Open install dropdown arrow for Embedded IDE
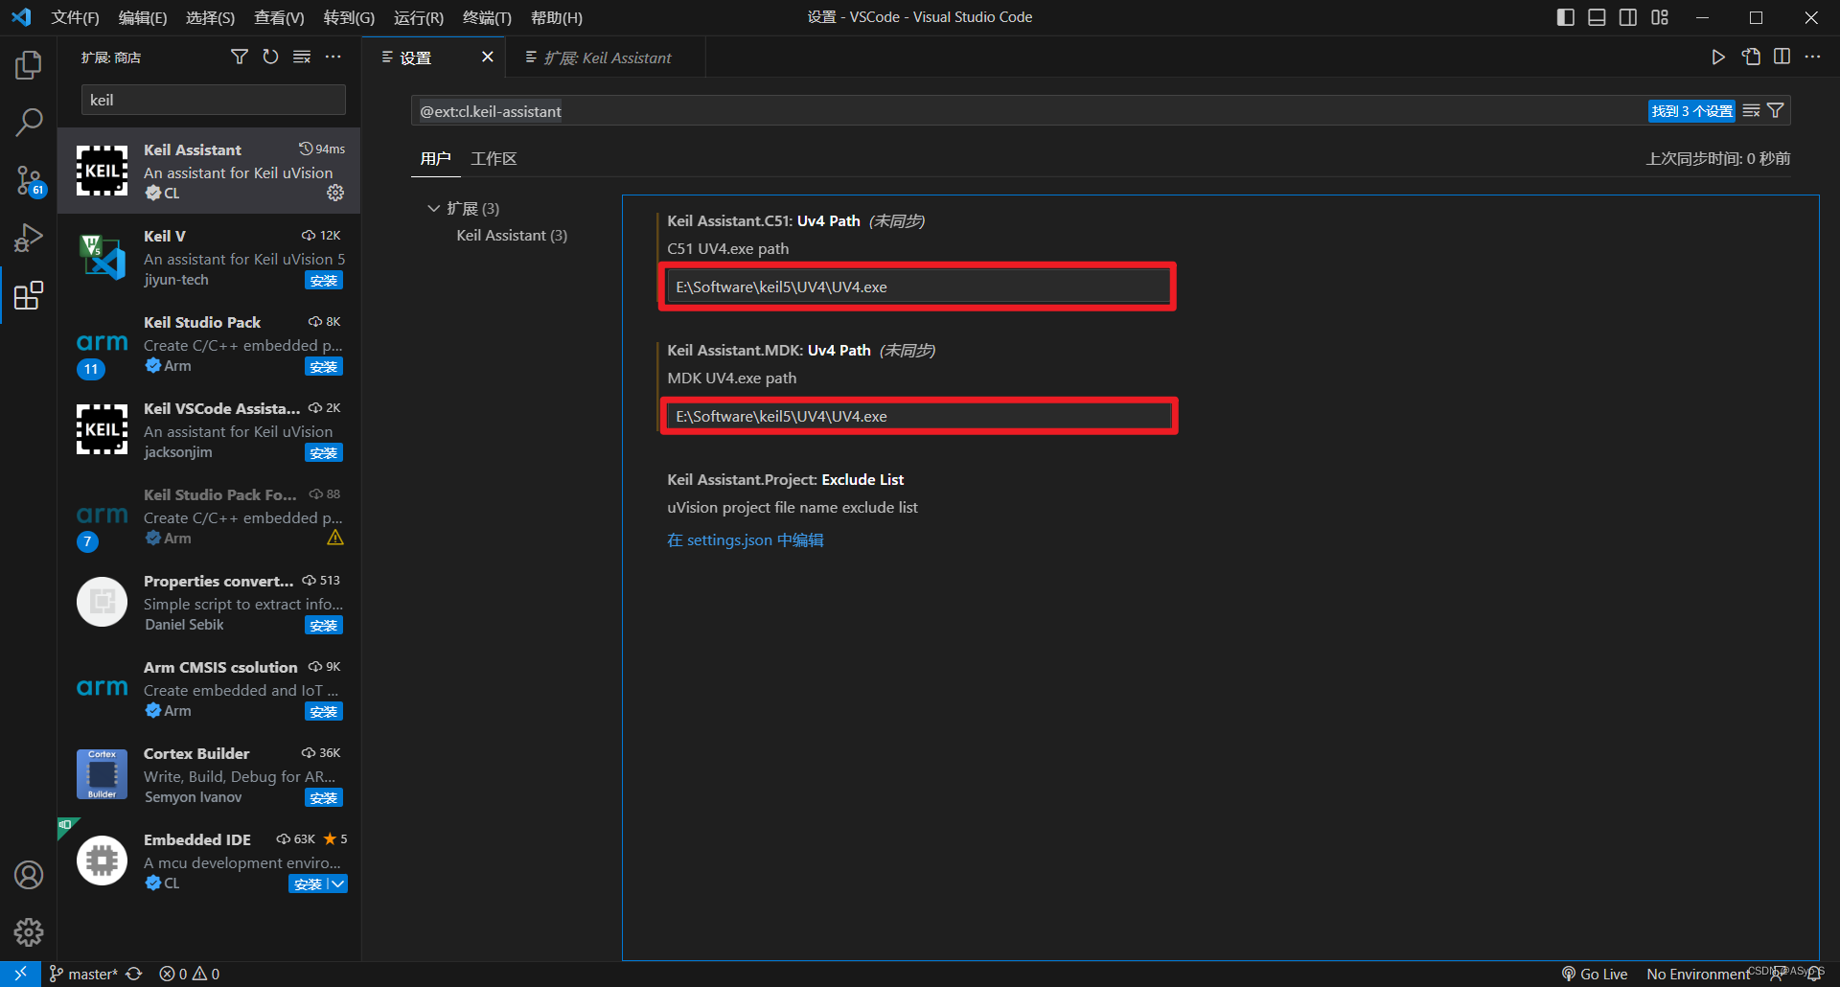 [x=337, y=884]
